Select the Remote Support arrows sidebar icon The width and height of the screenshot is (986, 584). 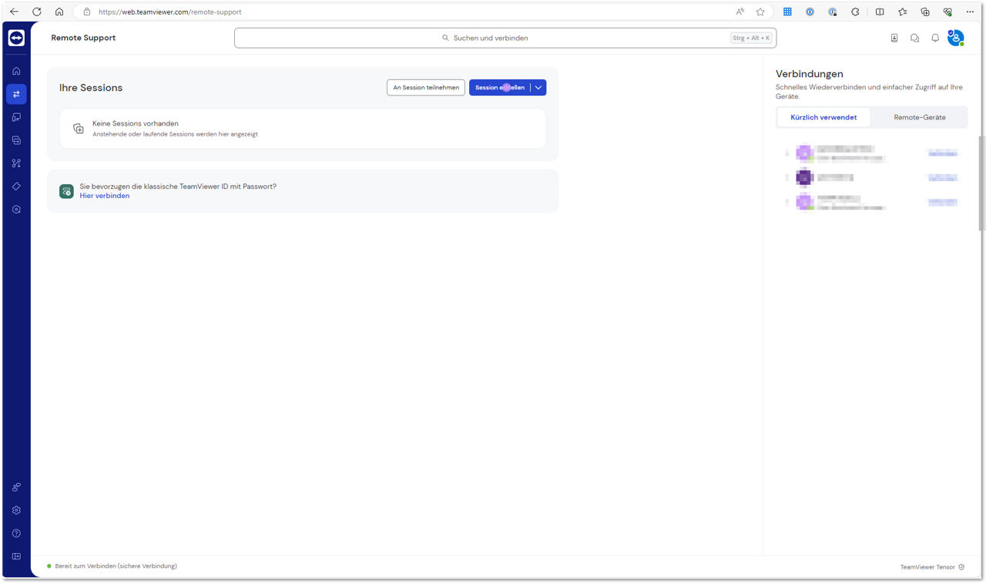(x=16, y=94)
